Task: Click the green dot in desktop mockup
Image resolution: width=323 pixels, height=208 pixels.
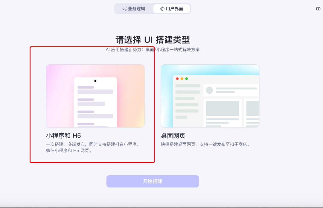Action: point(186,78)
